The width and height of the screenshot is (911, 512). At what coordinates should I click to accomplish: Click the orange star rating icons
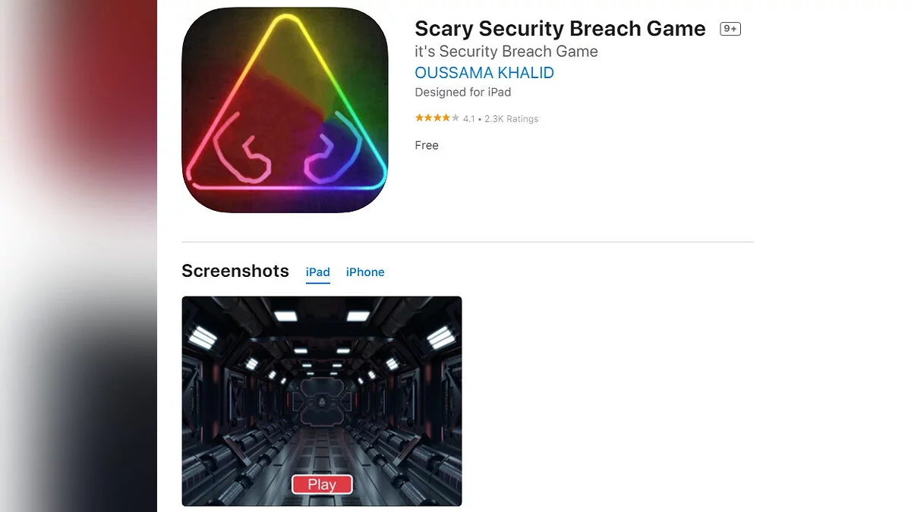click(x=437, y=118)
